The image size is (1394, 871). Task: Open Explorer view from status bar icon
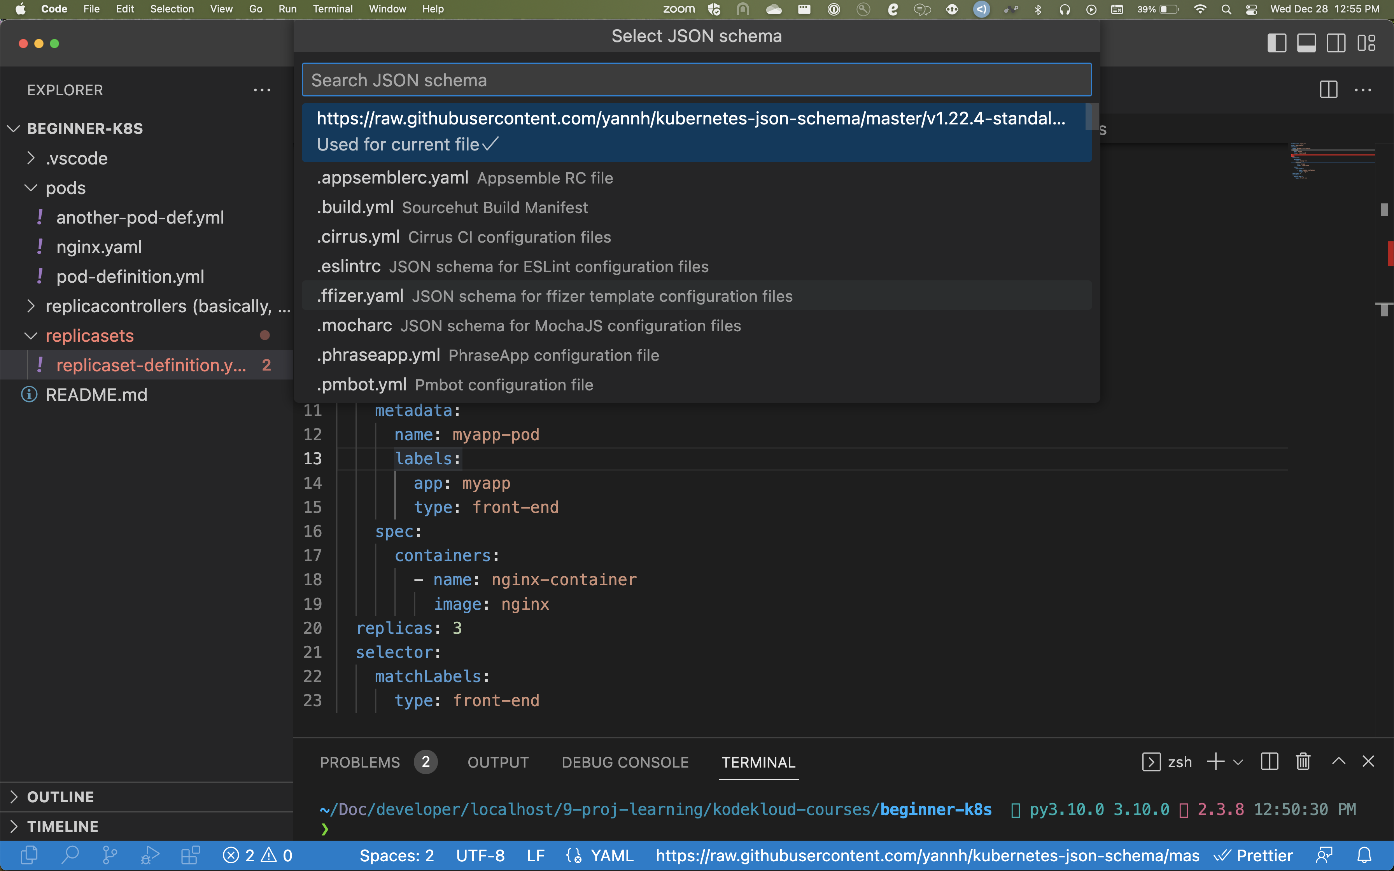coord(30,855)
